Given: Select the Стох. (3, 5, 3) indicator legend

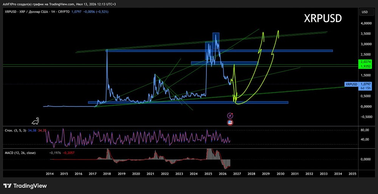Looking at the screenshot, I should click(x=15, y=131).
